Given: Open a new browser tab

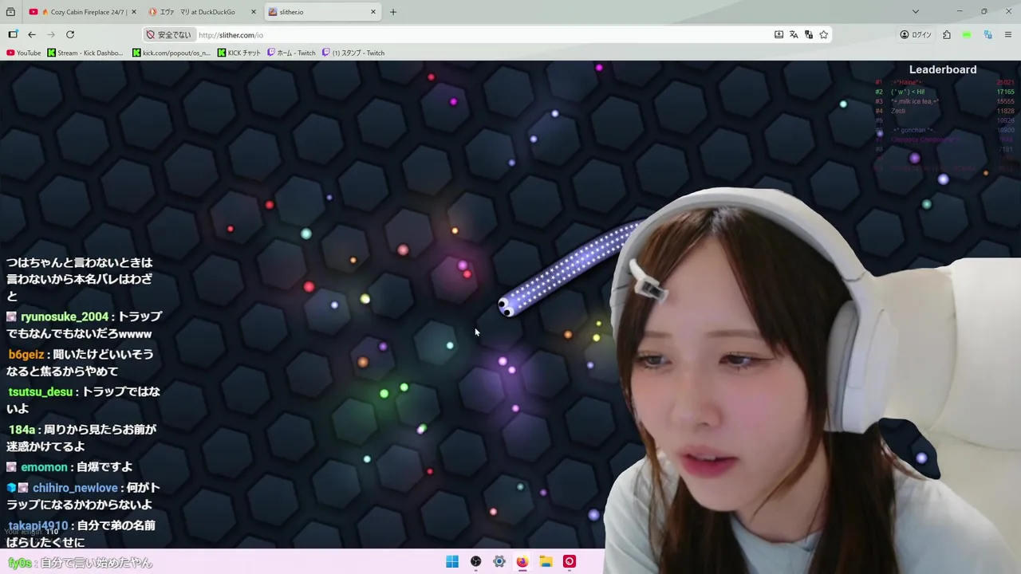Looking at the screenshot, I should [x=393, y=12].
